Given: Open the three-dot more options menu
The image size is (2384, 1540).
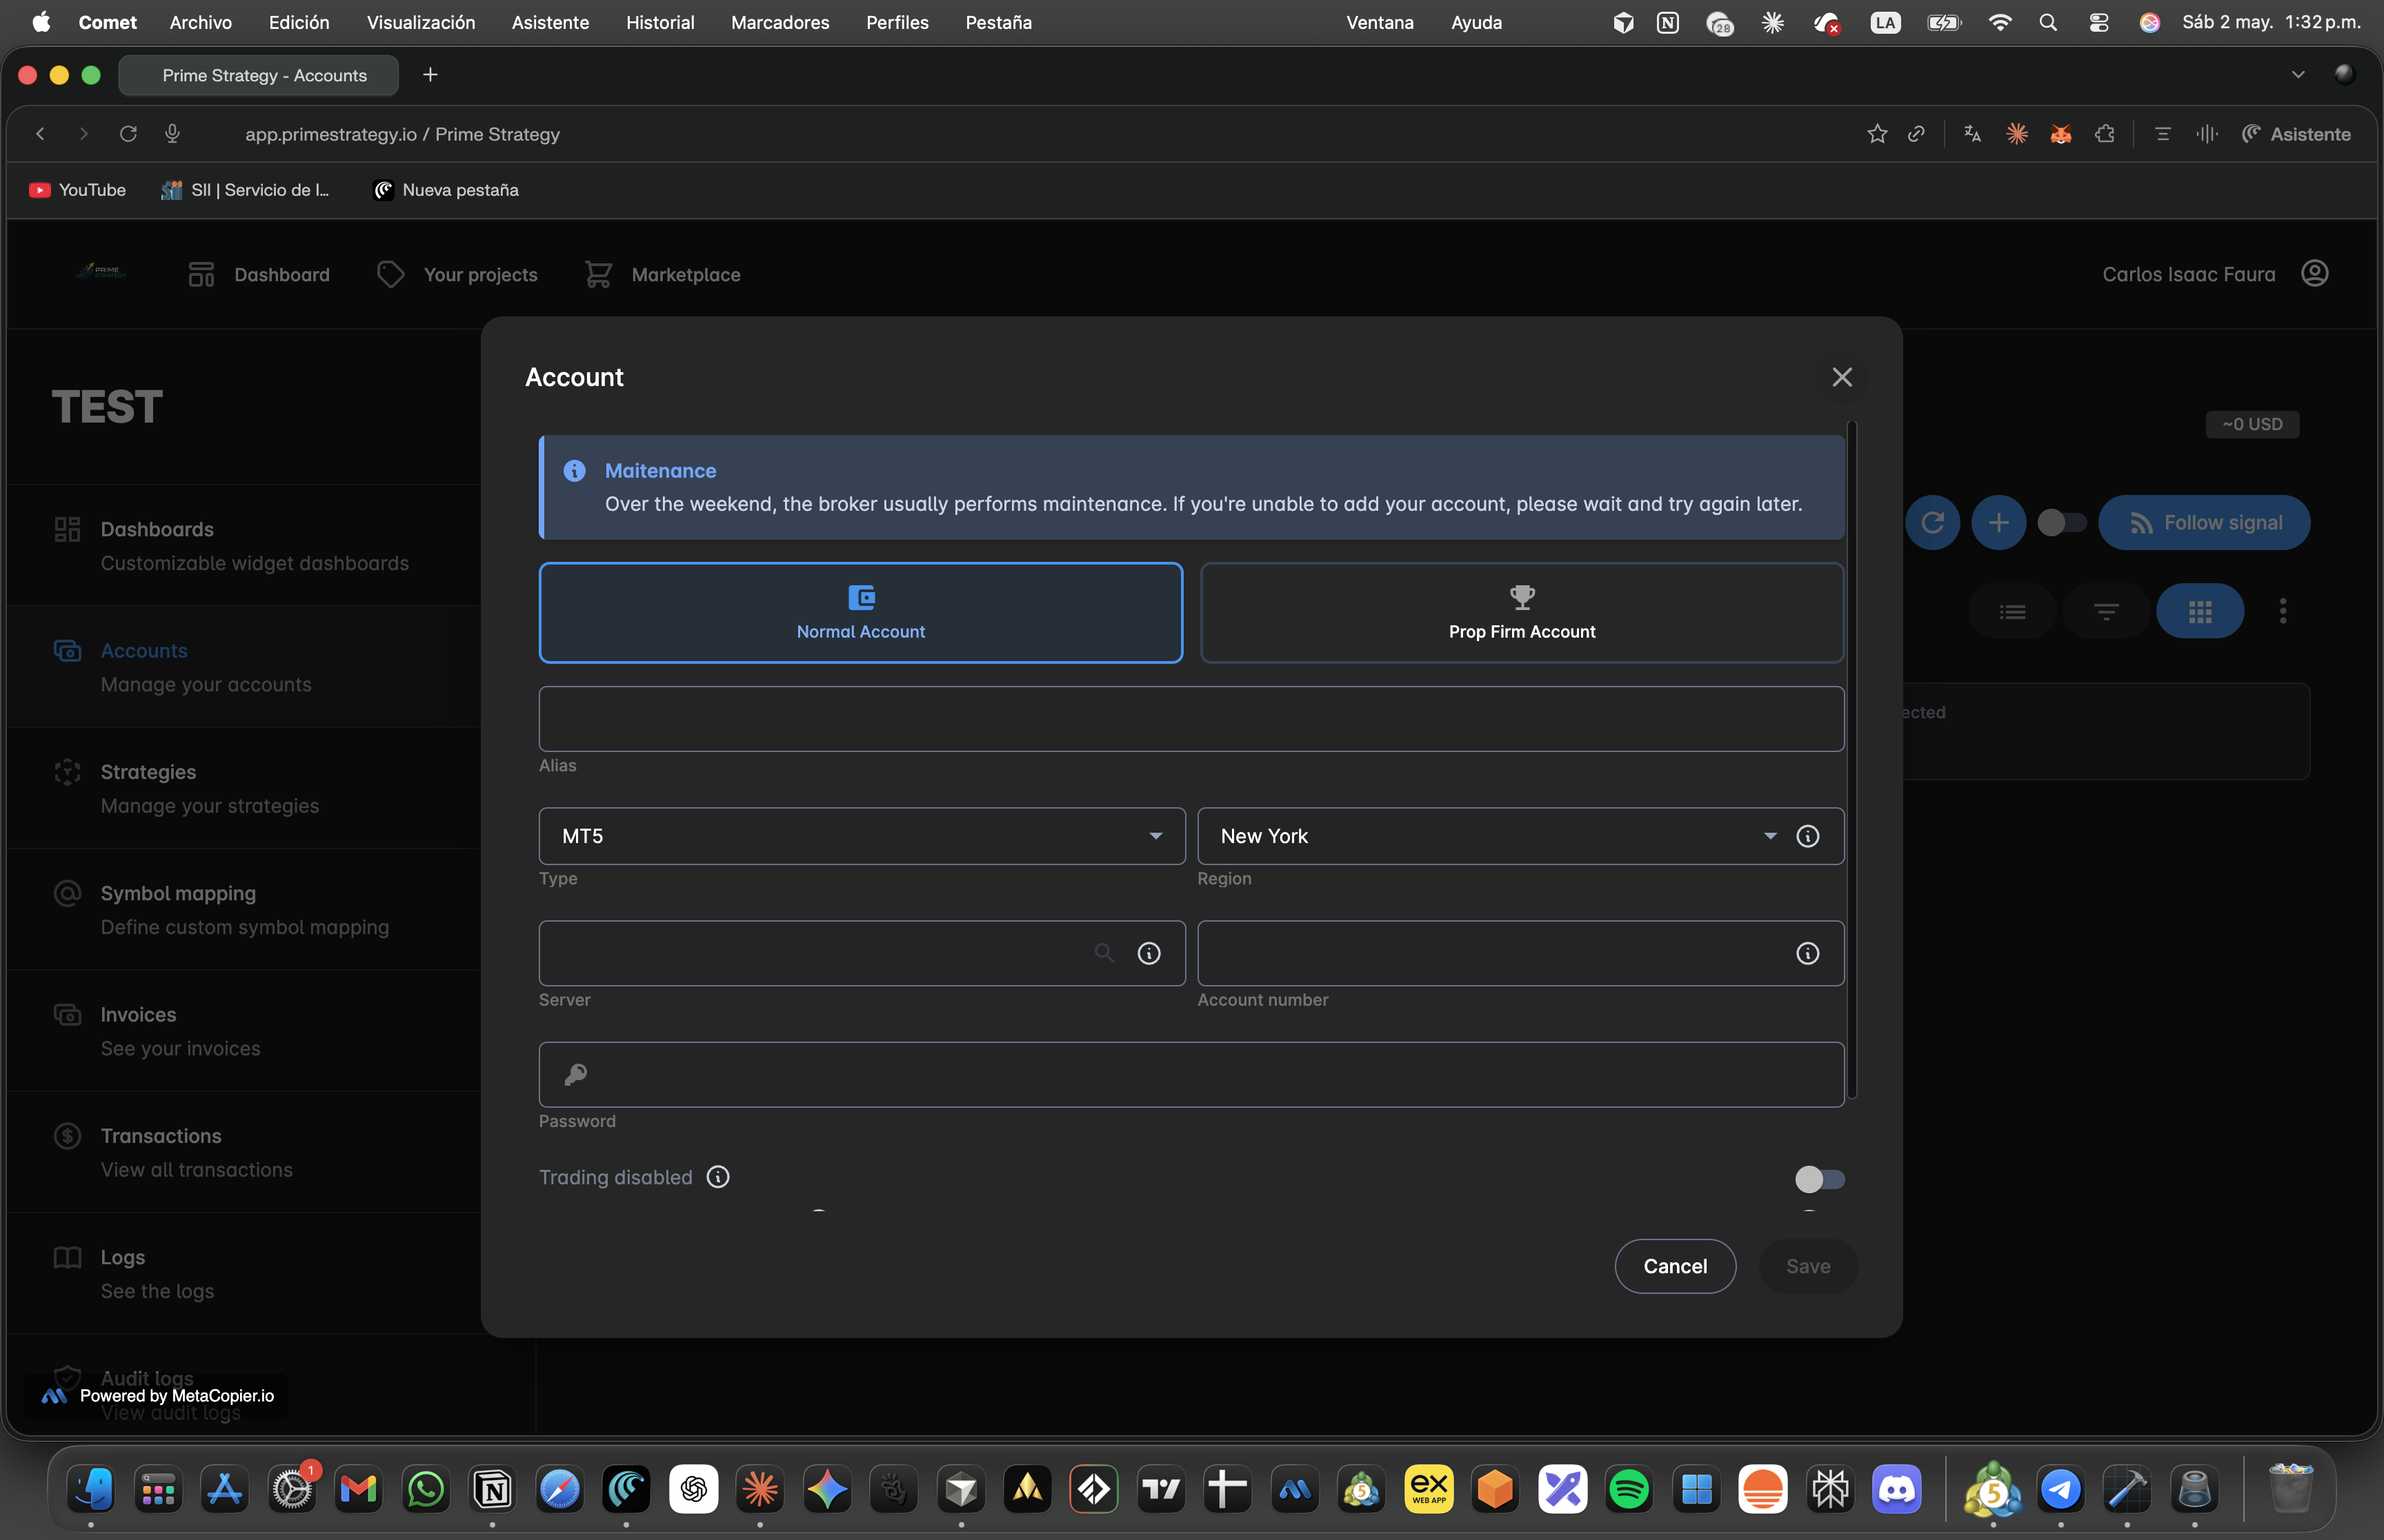Looking at the screenshot, I should (2283, 611).
